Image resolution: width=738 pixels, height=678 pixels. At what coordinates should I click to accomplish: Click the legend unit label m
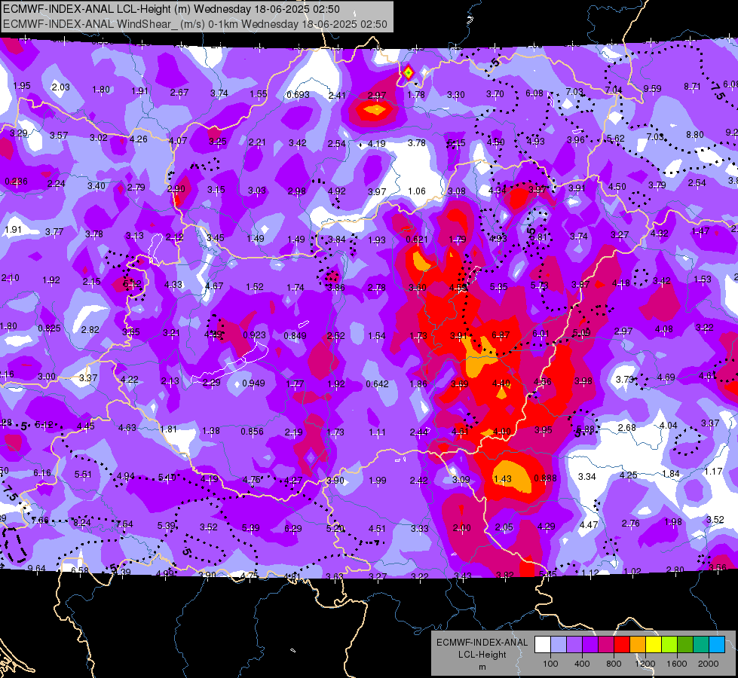pos(482,667)
